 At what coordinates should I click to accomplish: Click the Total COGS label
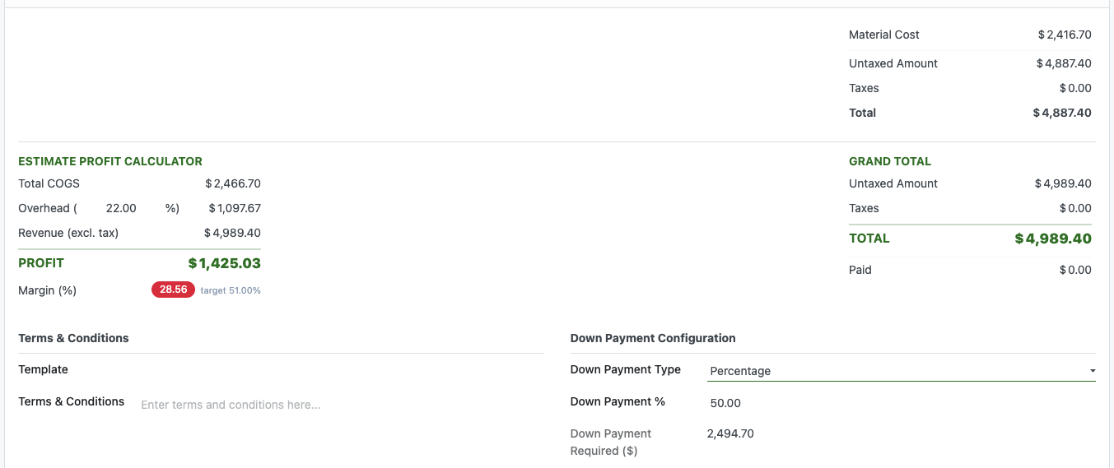49,183
